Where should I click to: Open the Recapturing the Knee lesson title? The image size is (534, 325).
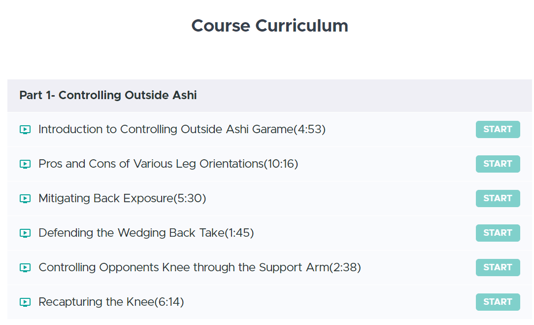tap(111, 302)
